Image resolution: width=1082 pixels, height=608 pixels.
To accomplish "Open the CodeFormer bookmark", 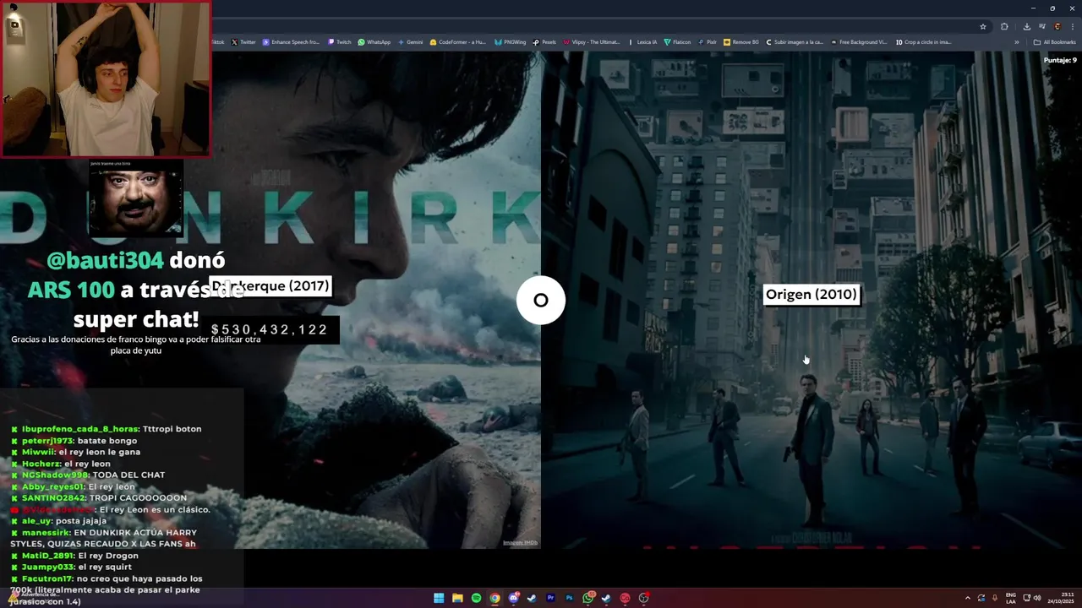I will pos(457,42).
